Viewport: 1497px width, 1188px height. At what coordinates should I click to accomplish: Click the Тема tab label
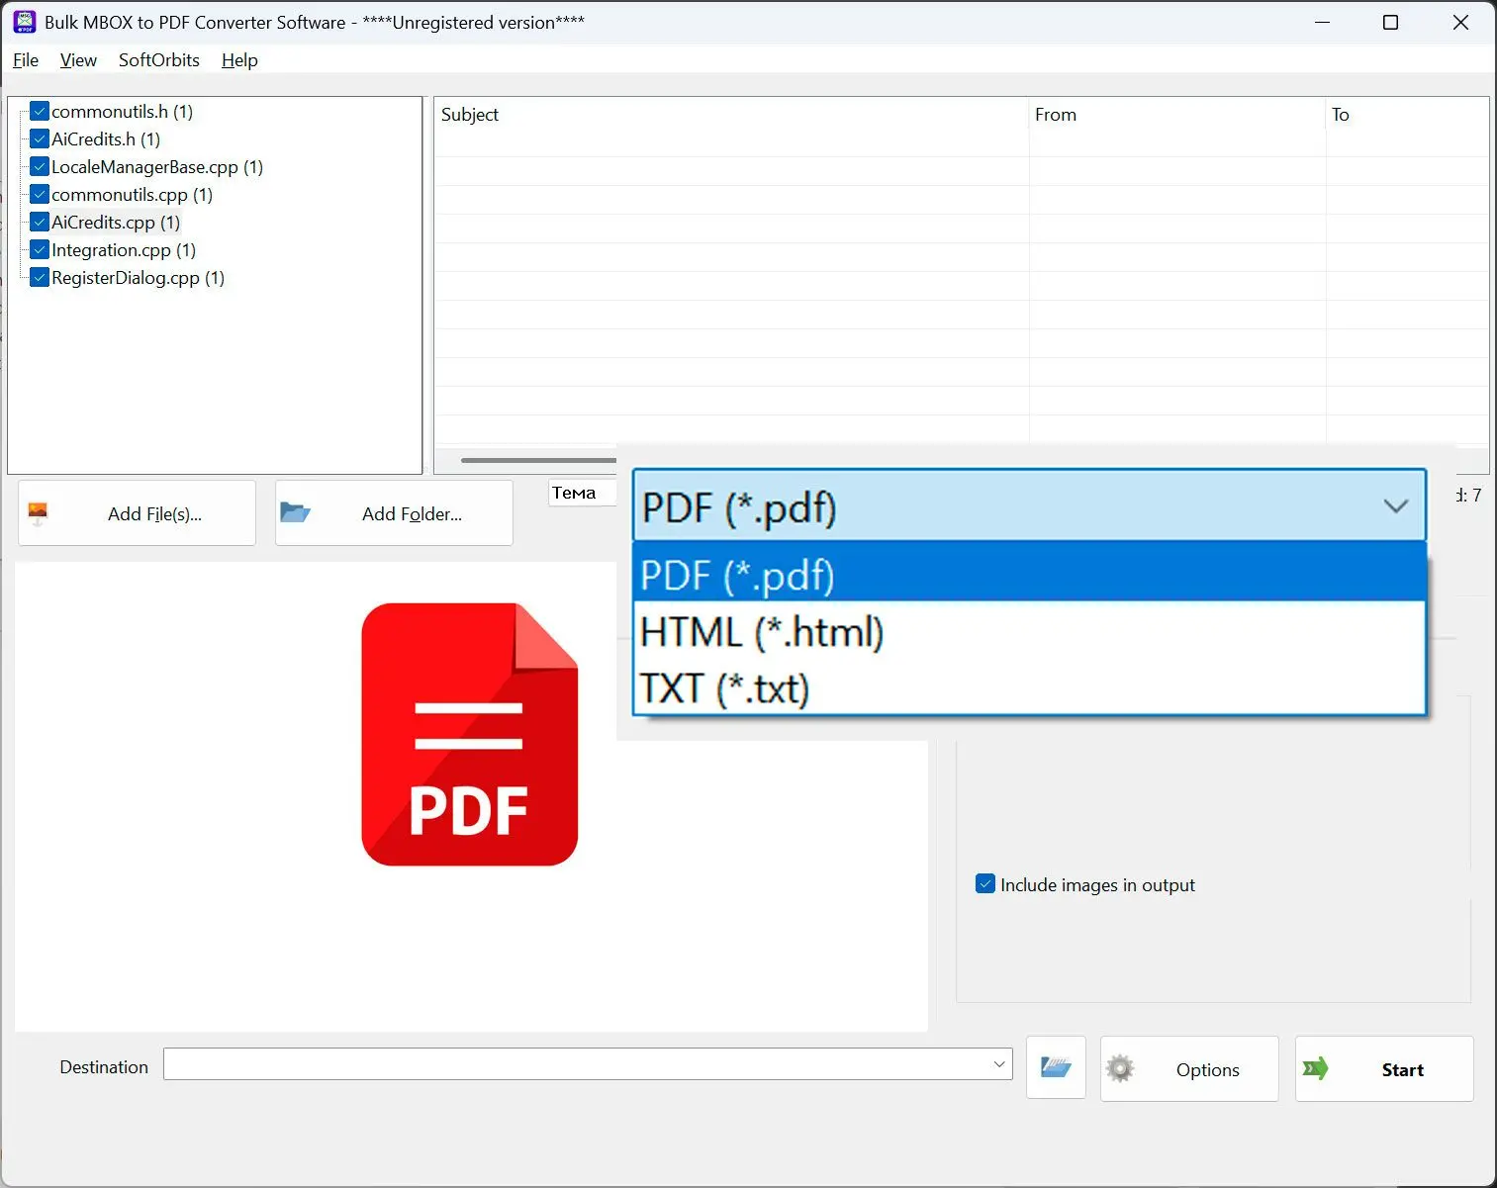pos(575,493)
